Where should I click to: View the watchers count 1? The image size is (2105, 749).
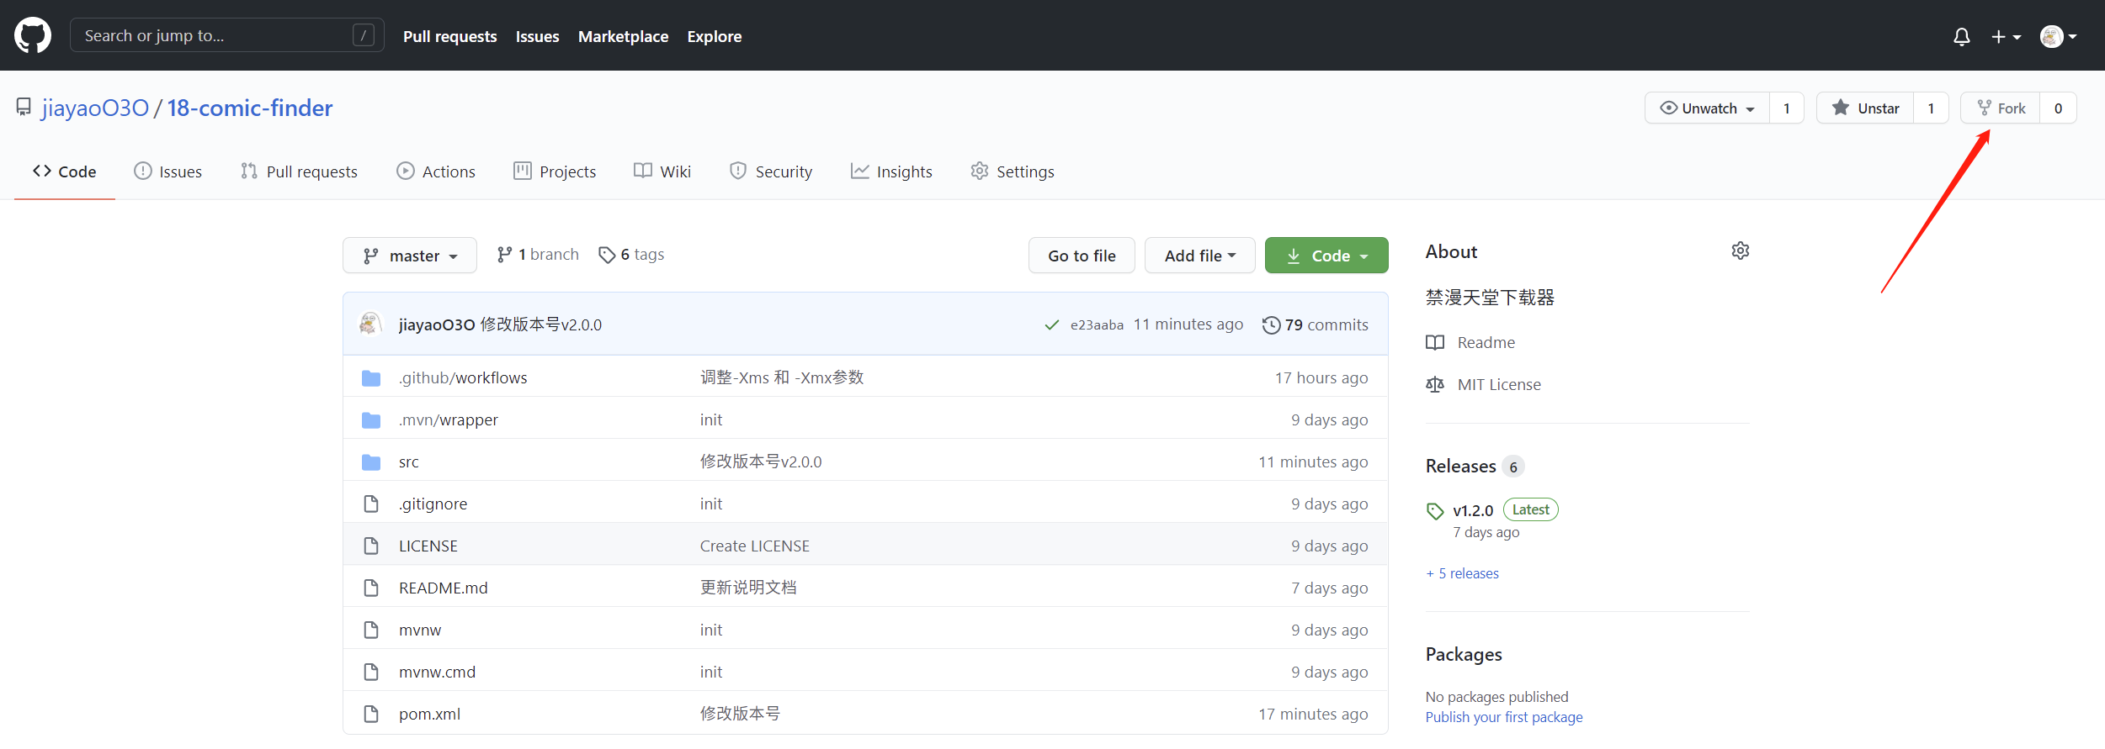click(1787, 108)
